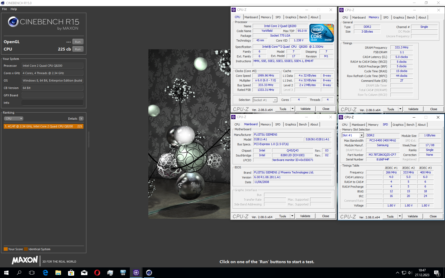Switch to Bench tab in top-left CPU-Z
The height and width of the screenshot is (278, 445).
[x=303, y=17]
